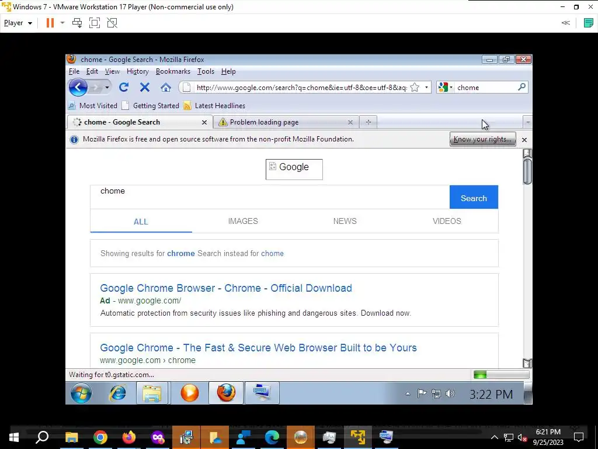598x449 pixels.
Task: Click the network icon in Windows 7 tray
Action: pyautogui.click(x=436, y=393)
